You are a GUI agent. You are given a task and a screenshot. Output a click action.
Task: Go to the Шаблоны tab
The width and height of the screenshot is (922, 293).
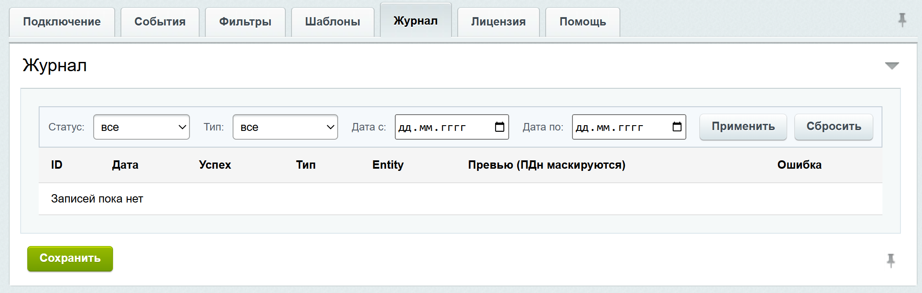(x=333, y=22)
